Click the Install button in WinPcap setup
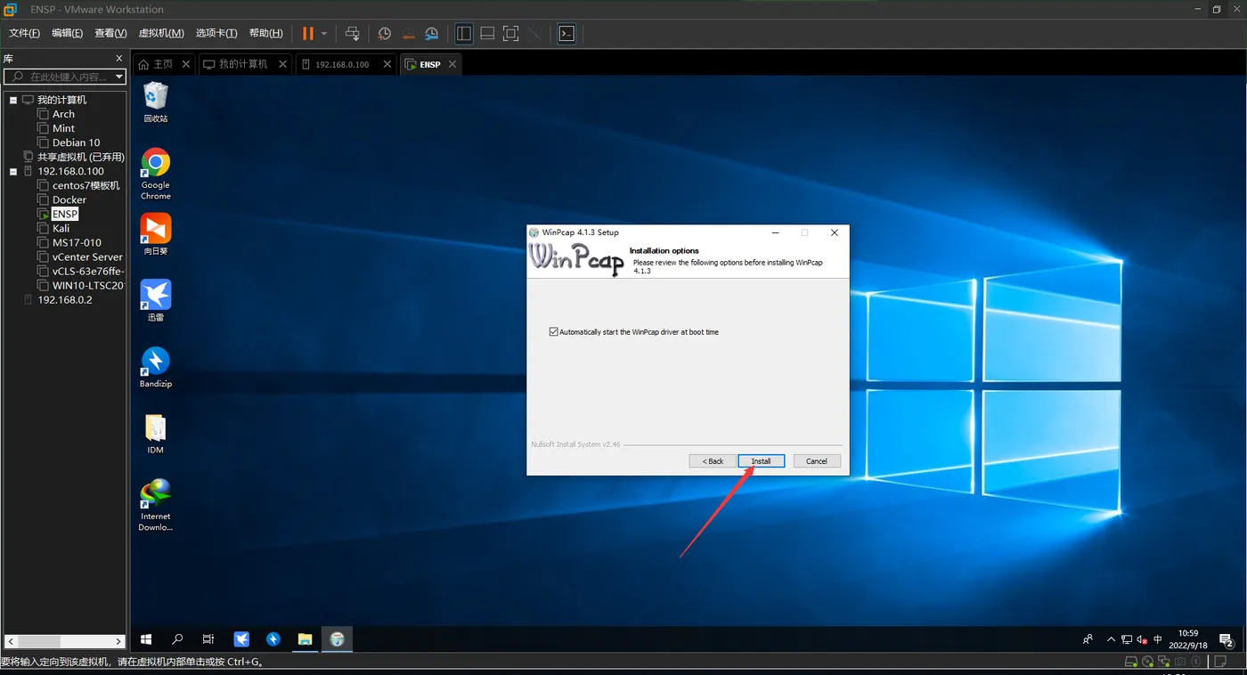Image resolution: width=1247 pixels, height=675 pixels. click(x=761, y=461)
